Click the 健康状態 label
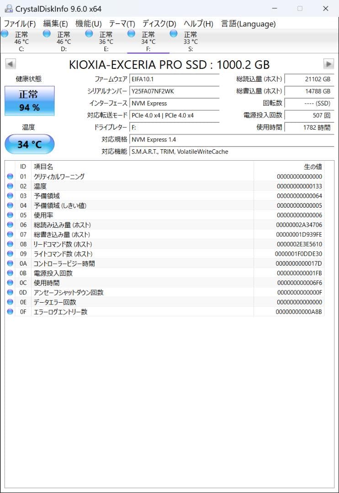This screenshot has height=493, width=339. click(29, 79)
